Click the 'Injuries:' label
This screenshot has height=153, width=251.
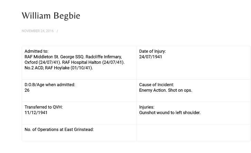(147, 107)
